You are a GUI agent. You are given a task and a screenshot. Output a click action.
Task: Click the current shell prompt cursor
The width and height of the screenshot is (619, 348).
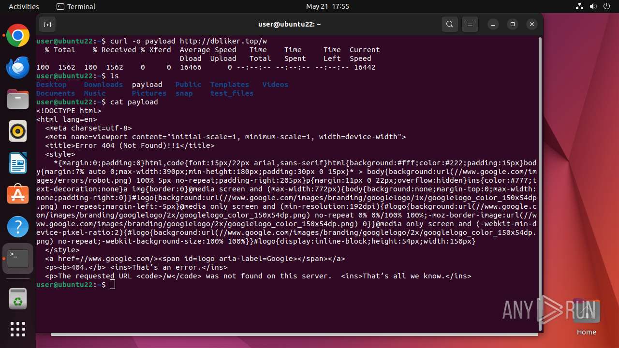coord(113,285)
